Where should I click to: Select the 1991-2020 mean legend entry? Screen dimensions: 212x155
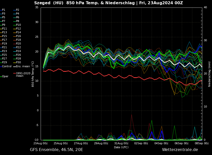click(22, 74)
